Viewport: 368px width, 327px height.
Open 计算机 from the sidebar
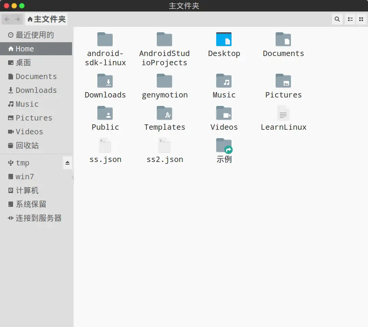[x=26, y=190]
